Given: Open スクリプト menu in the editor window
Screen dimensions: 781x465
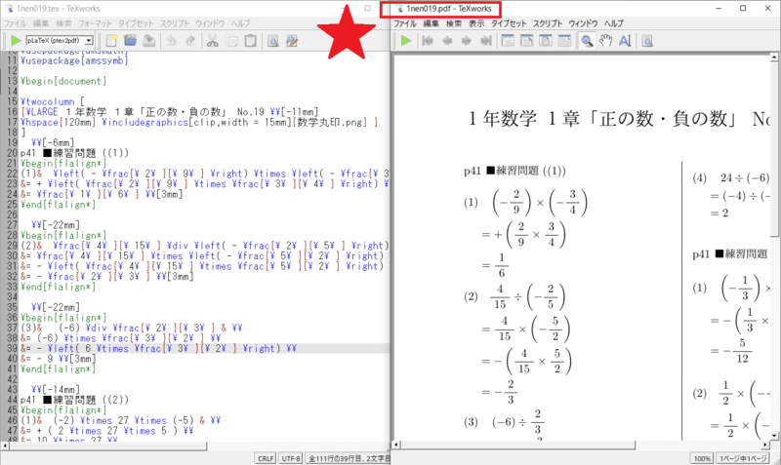Looking at the screenshot, I should point(175,23).
